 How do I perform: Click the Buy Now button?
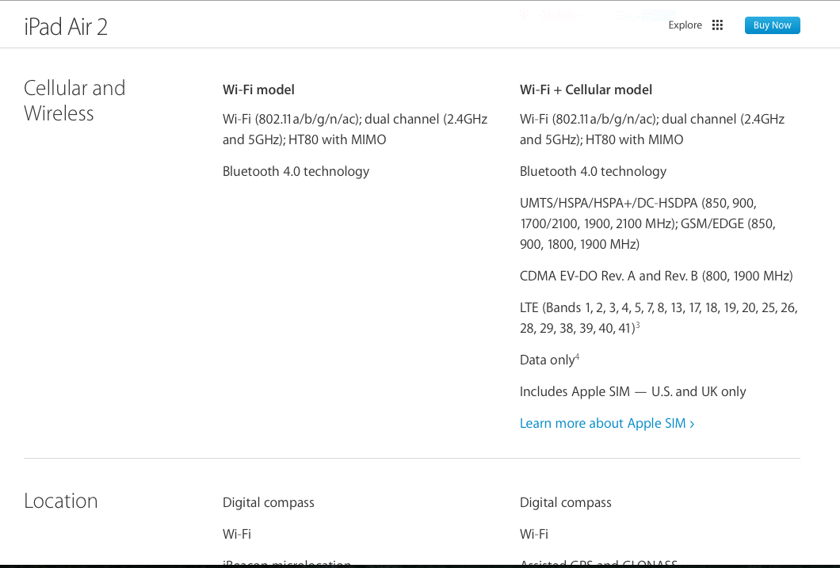pyautogui.click(x=772, y=25)
